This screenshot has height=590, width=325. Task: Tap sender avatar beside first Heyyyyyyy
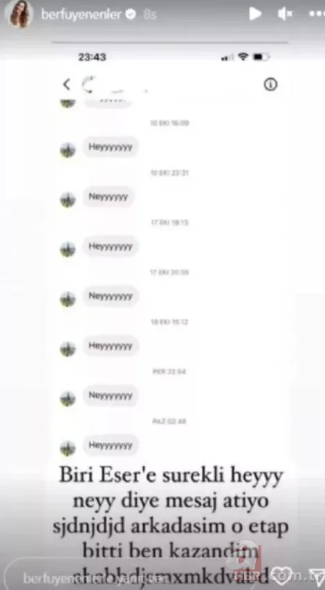click(68, 150)
